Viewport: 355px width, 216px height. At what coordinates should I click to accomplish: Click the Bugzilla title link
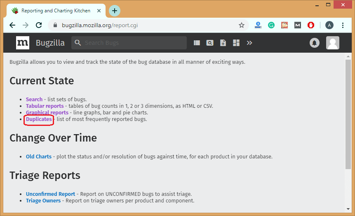50,43
